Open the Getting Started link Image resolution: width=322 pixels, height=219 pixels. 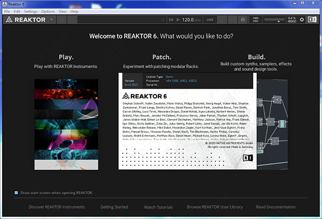tap(114, 207)
